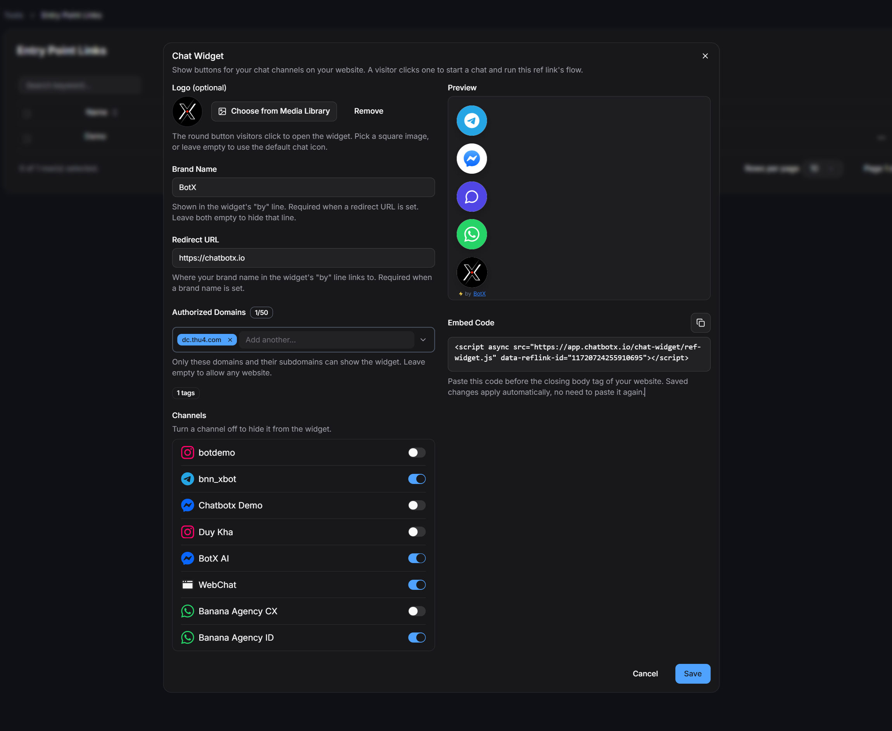Image resolution: width=892 pixels, height=731 pixels.
Task: Click the 1 tags badge
Action: coord(186,393)
